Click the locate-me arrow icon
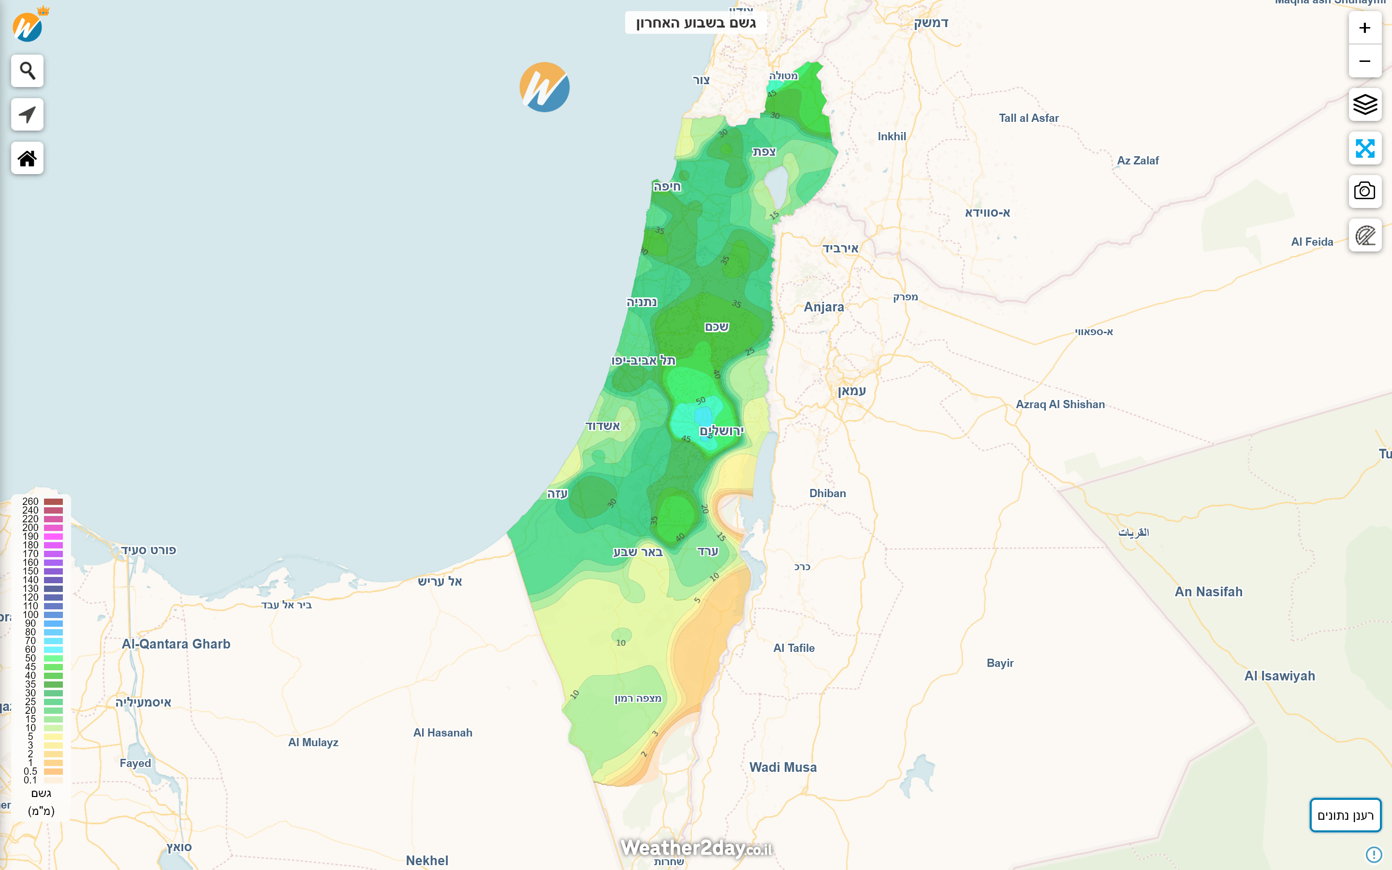 click(x=27, y=115)
